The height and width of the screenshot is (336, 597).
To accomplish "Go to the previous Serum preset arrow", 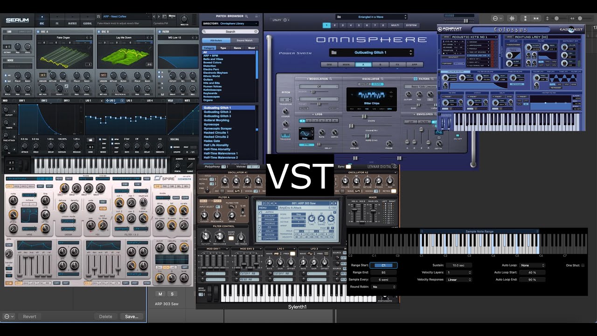I will click(x=154, y=16).
